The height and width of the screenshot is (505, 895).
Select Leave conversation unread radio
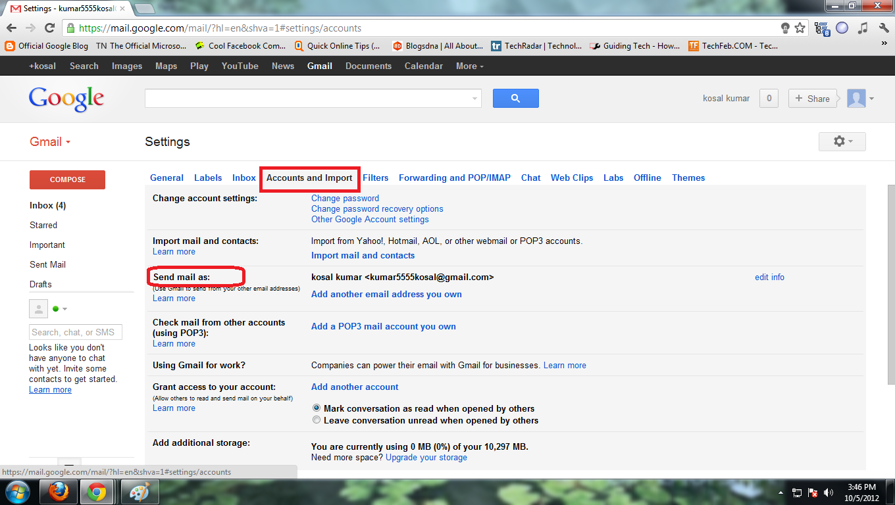[x=317, y=420]
